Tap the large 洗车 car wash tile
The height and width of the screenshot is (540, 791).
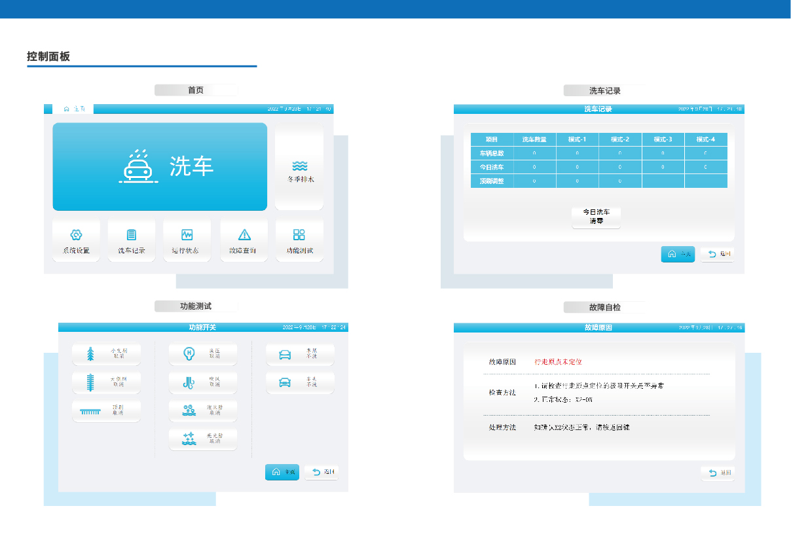click(160, 166)
